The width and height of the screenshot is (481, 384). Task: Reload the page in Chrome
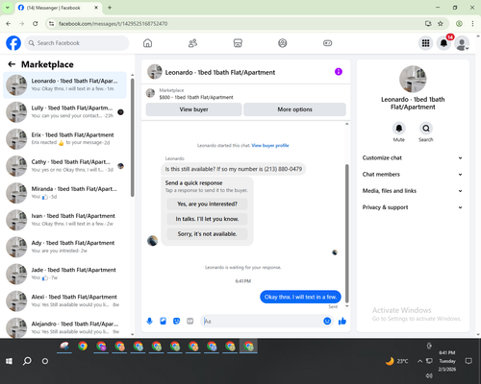point(36,24)
